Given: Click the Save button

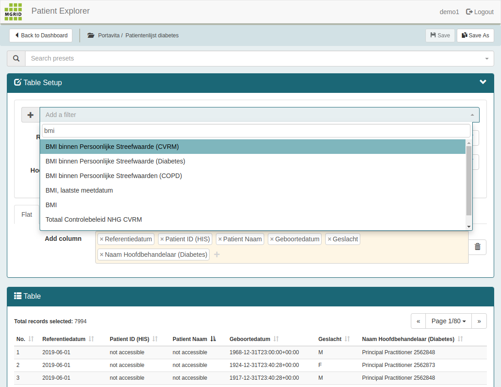Looking at the screenshot, I should (440, 36).
